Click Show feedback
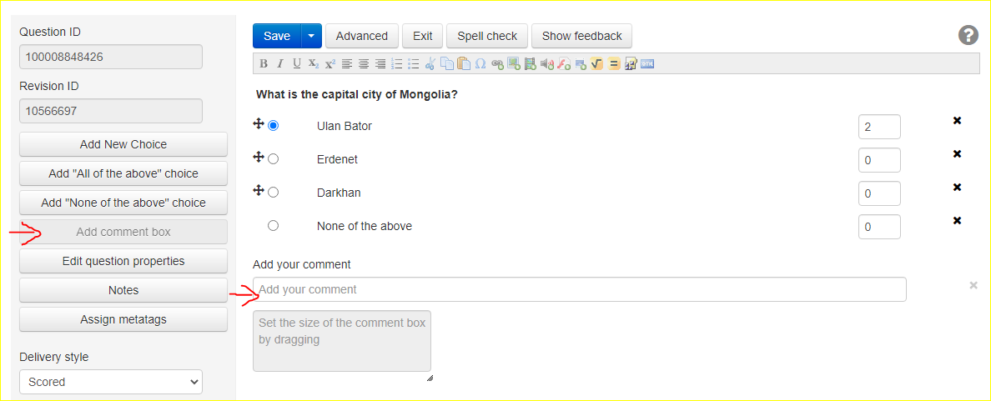The height and width of the screenshot is (401, 991). coord(582,36)
